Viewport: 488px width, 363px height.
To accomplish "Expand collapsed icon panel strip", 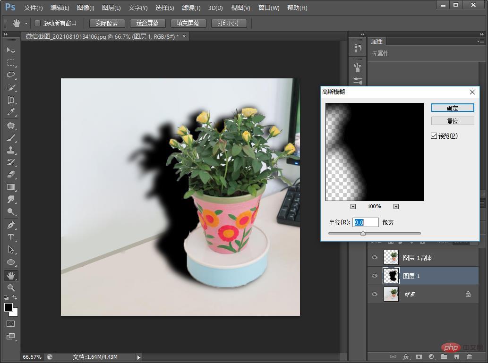I will pyautogui.click(x=362, y=34).
